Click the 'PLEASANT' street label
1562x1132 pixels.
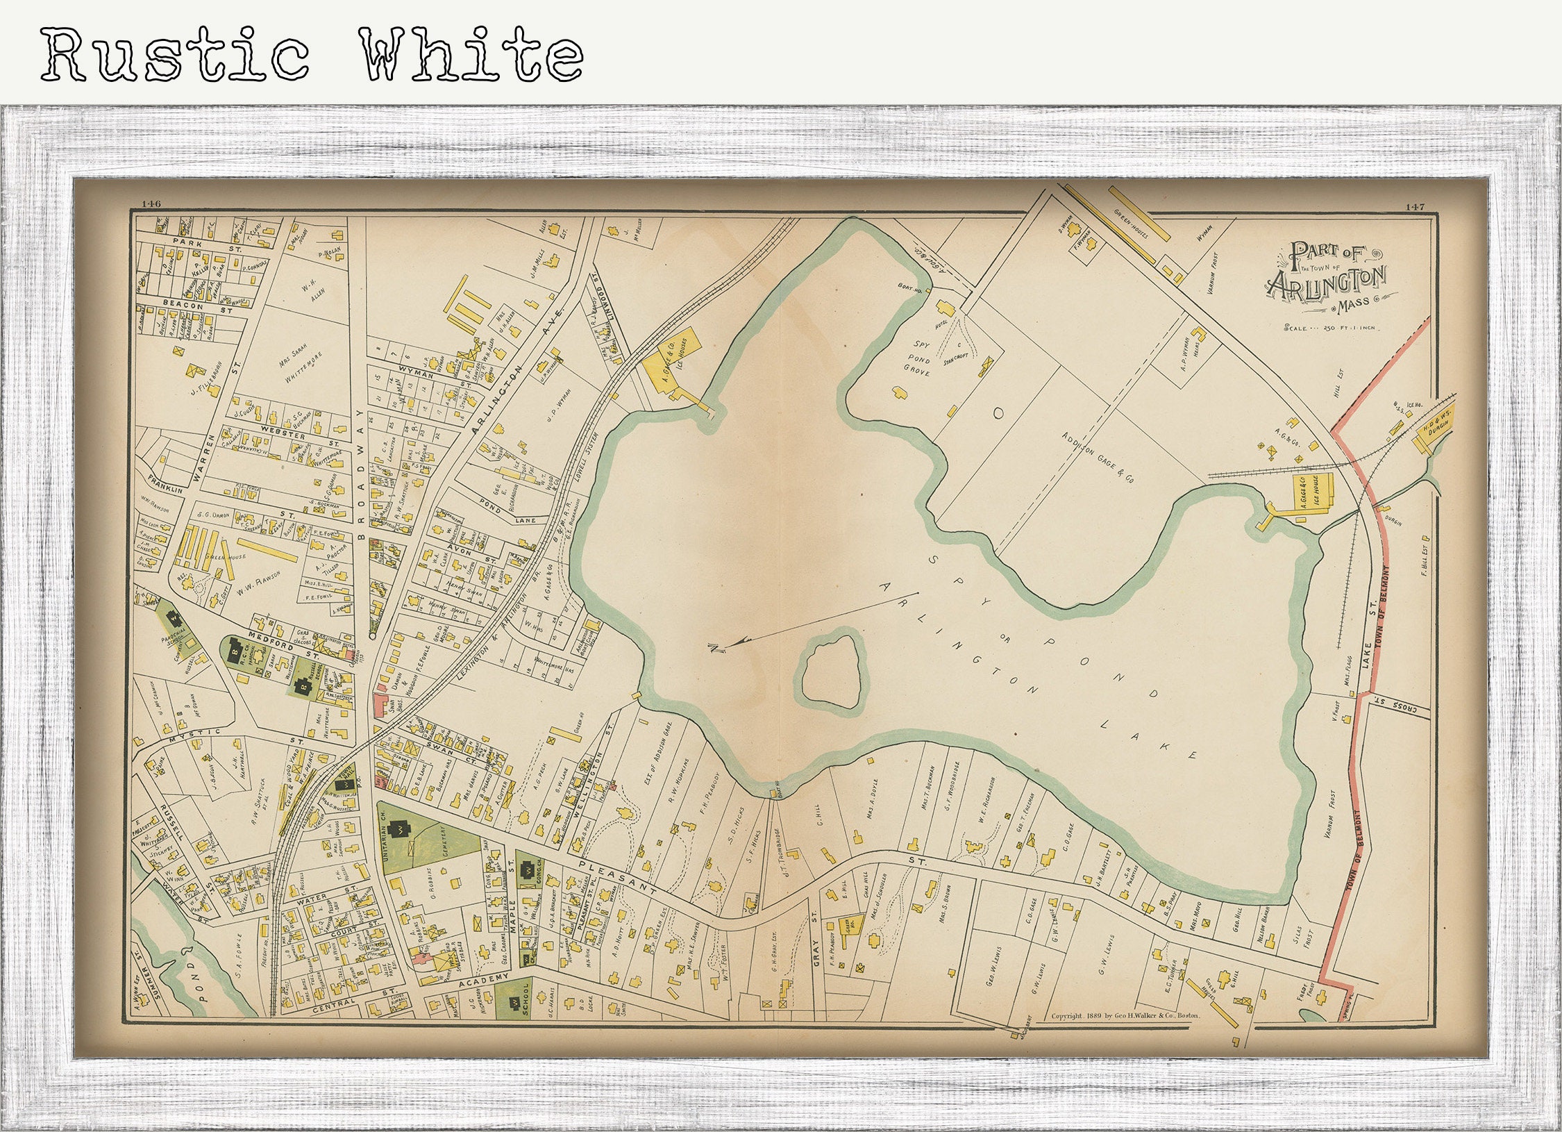[617, 877]
